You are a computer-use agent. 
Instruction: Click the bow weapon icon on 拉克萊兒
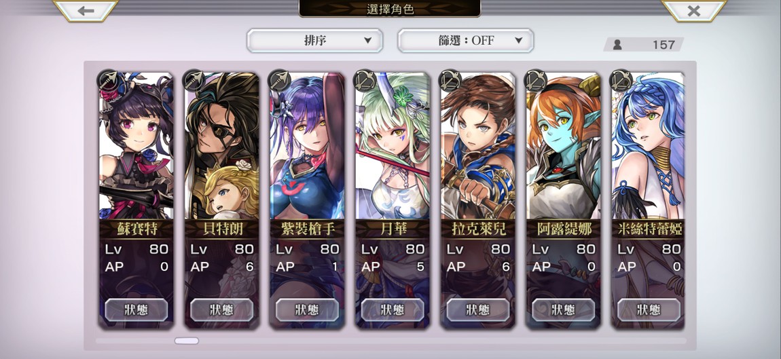(x=450, y=80)
